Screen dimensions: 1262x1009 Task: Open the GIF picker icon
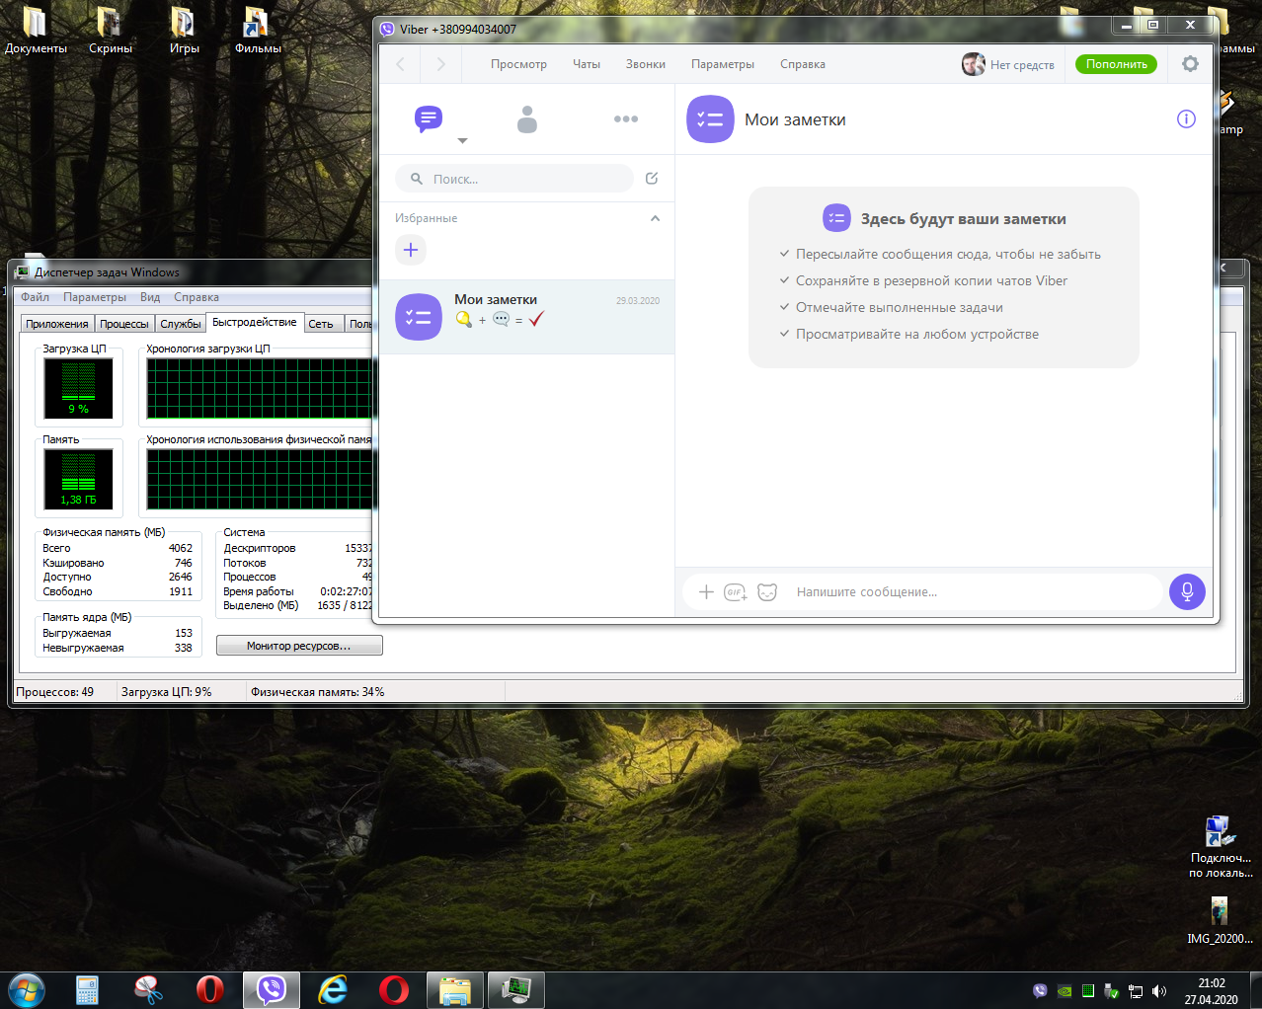click(735, 592)
